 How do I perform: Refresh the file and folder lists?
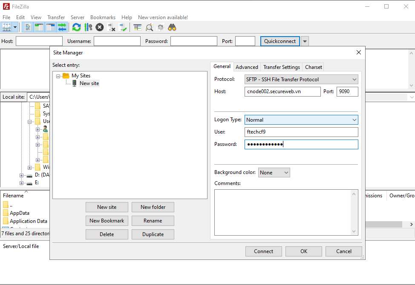click(x=77, y=27)
